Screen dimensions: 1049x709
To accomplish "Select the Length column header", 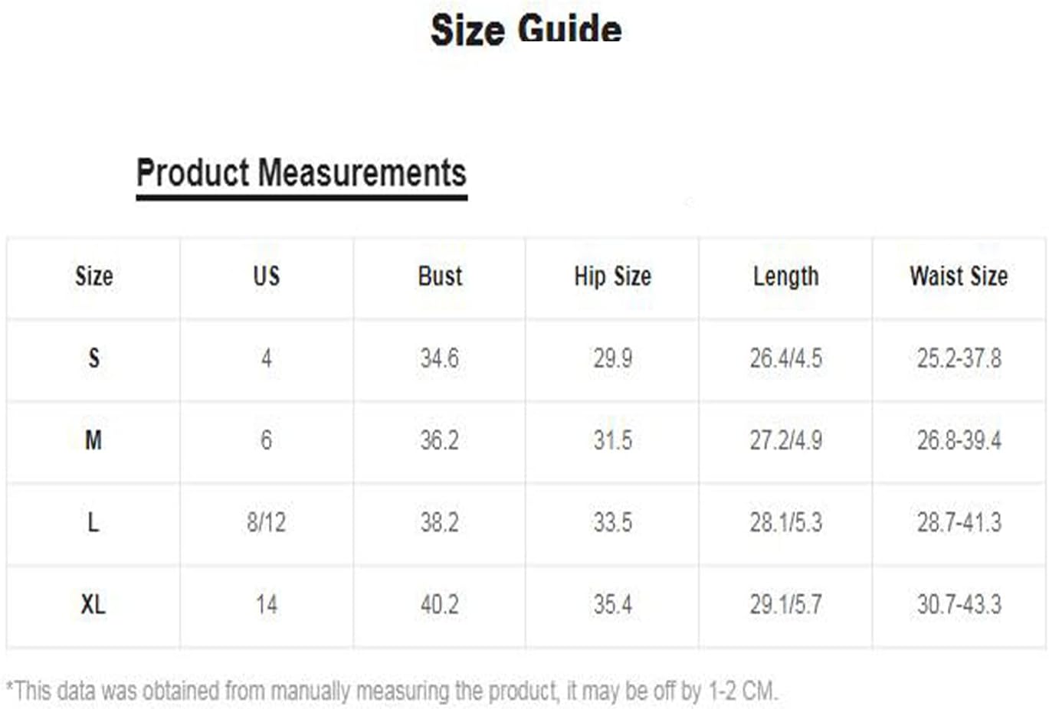I will coord(785,276).
